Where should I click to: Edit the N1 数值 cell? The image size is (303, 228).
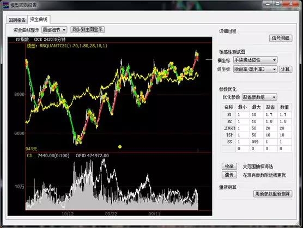pos(284,115)
